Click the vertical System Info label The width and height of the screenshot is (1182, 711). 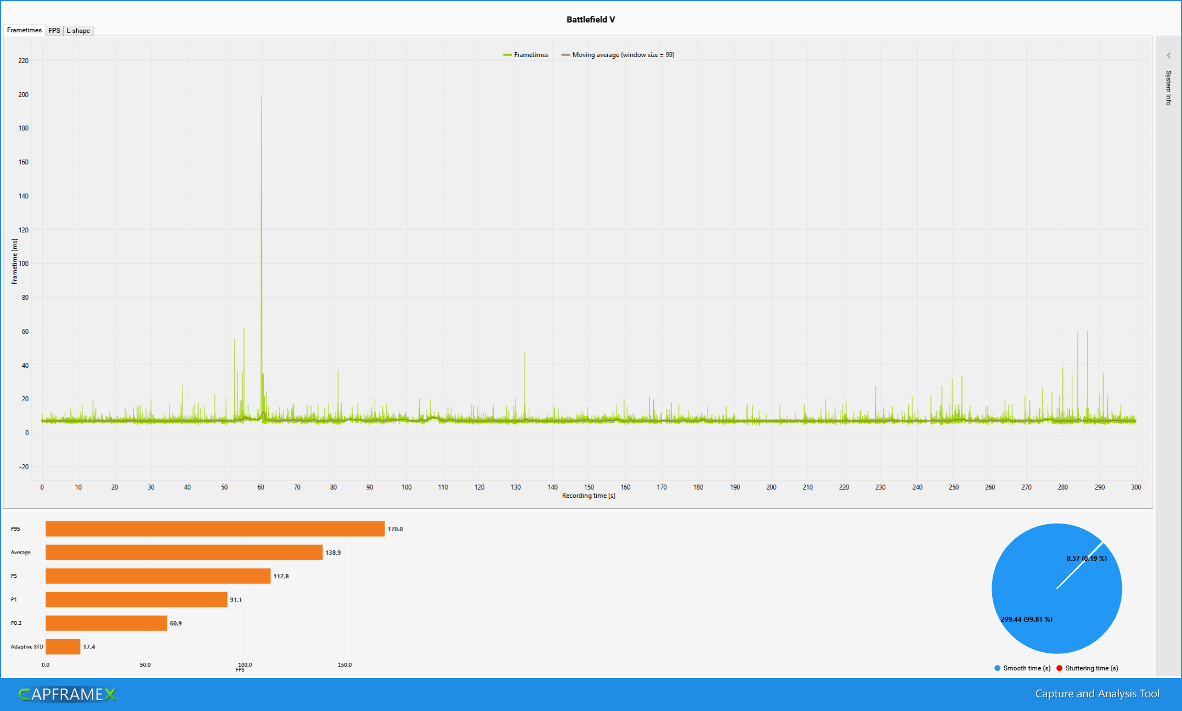click(x=1168, y=88)
